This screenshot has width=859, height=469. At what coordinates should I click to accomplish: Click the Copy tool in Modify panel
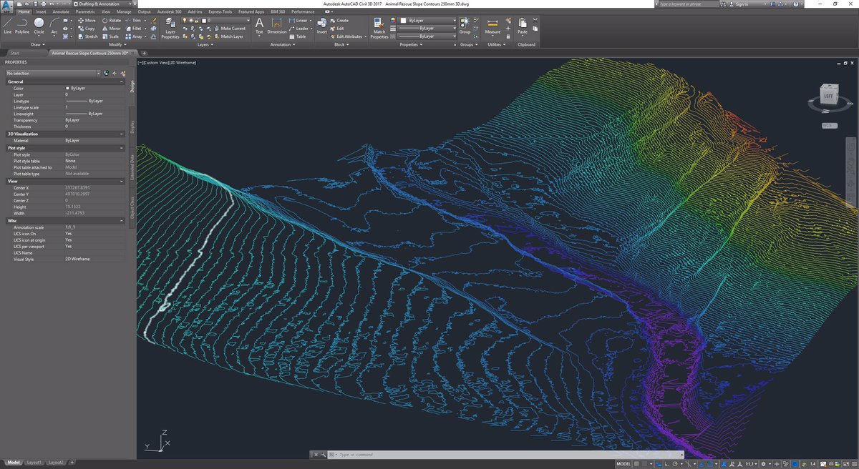click(x=87, y=28)
